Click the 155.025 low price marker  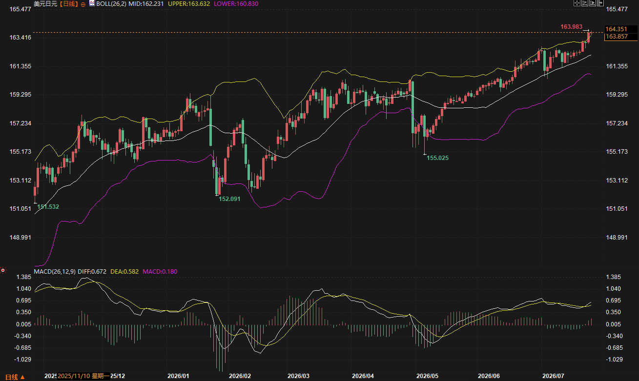(438, 158)
